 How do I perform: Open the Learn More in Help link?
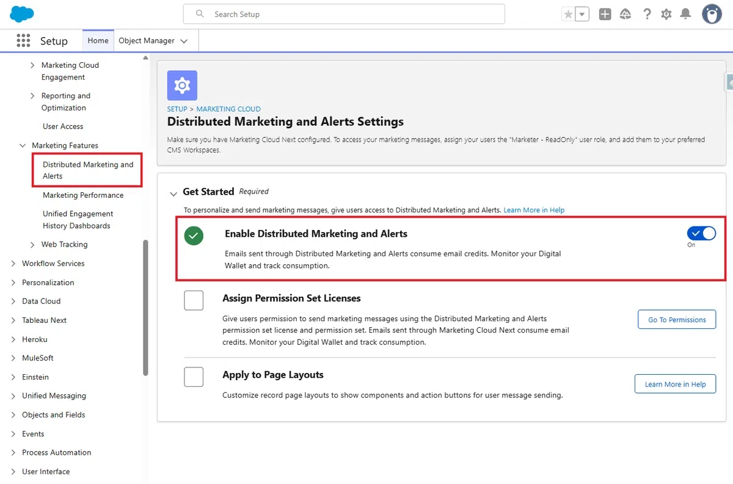534,210
